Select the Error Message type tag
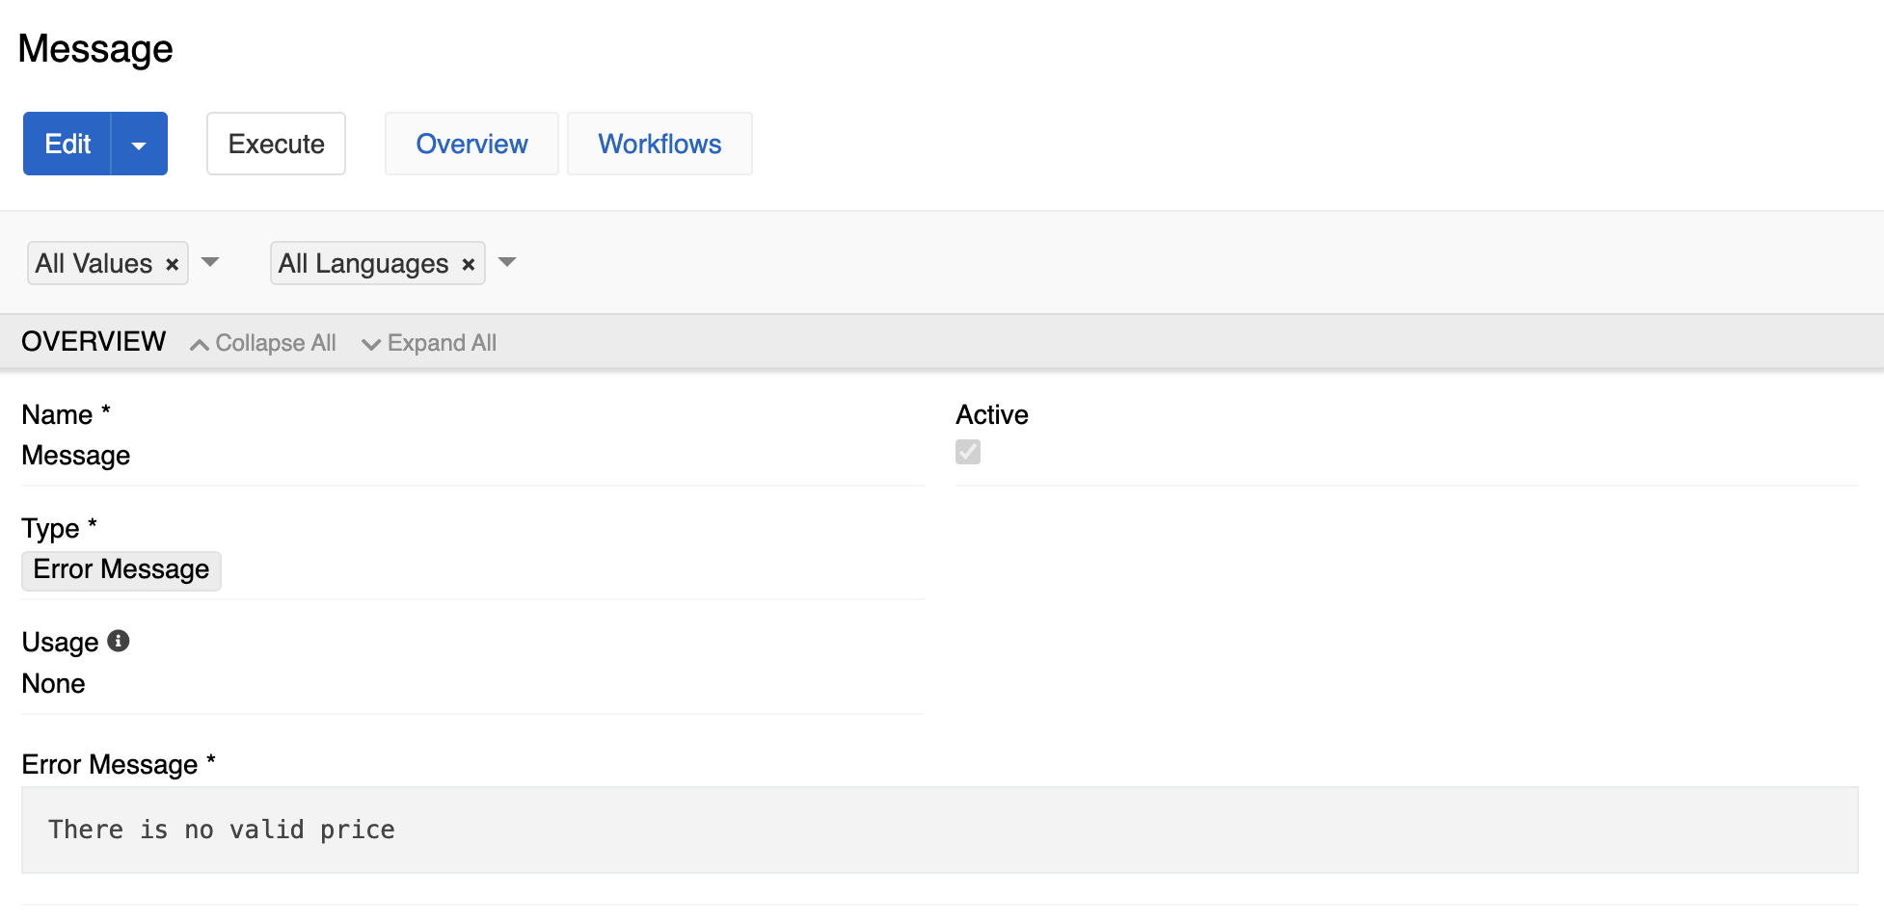 tap(121, 569)
